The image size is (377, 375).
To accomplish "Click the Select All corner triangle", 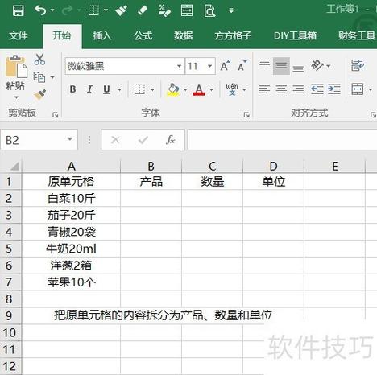I will click(14, 166).
